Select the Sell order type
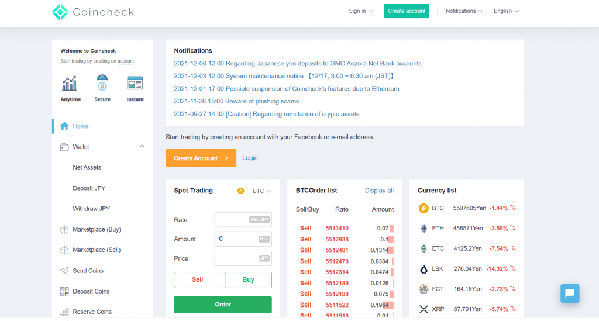 click(x=197, y=279)
